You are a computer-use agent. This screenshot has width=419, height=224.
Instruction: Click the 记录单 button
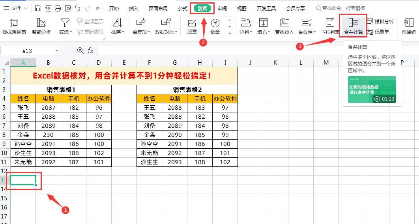(378, 32)
